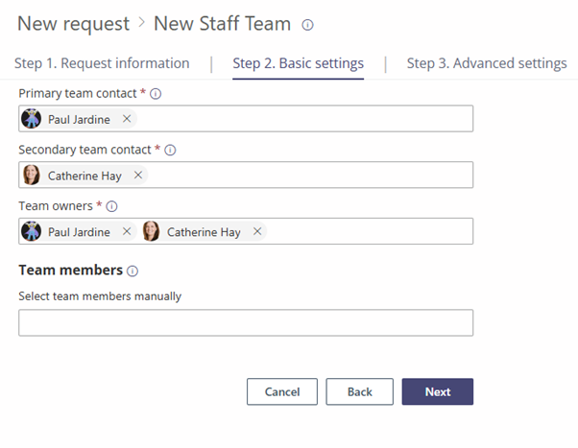The width and height of the screenshot is (578, 448).
Task: Go to Step 1. Request information tab
Action: (x=102, y=63)
